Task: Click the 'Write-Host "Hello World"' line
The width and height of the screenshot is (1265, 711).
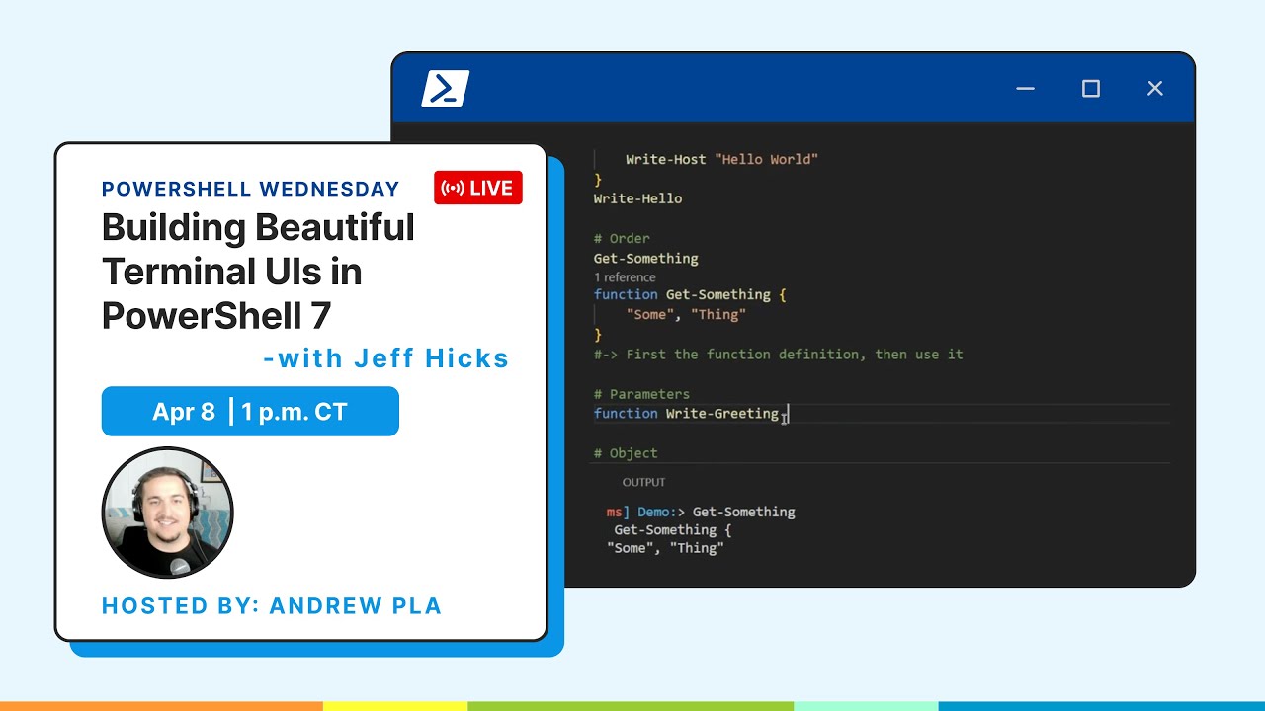Action: (x=721, y=159)
